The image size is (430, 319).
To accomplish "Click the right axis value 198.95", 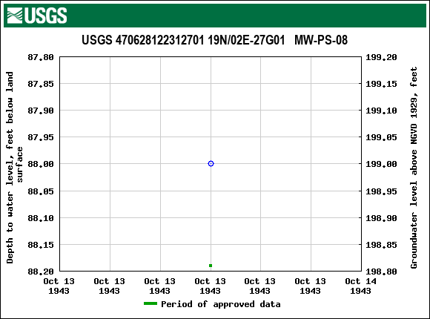I will tap(382, 191).
